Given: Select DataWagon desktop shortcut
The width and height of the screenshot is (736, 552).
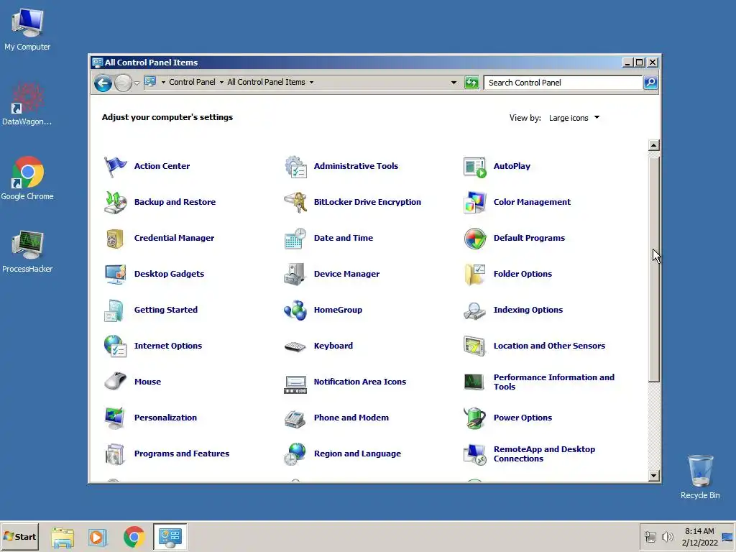Looking at the screenshot, I should coord(27,103).
